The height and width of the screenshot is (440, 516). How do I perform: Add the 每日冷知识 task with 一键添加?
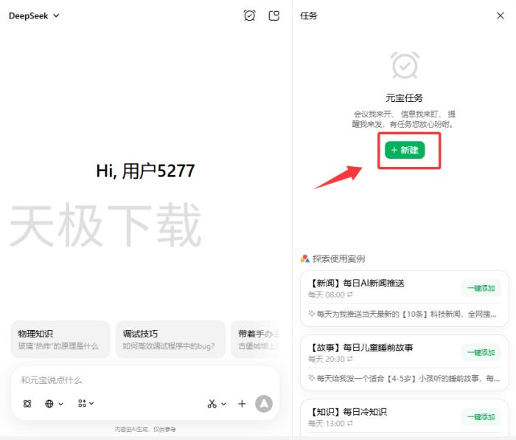click(481, 417)
